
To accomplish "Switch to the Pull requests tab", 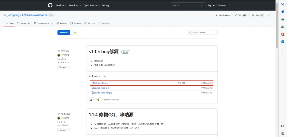I will click(44, 23).
